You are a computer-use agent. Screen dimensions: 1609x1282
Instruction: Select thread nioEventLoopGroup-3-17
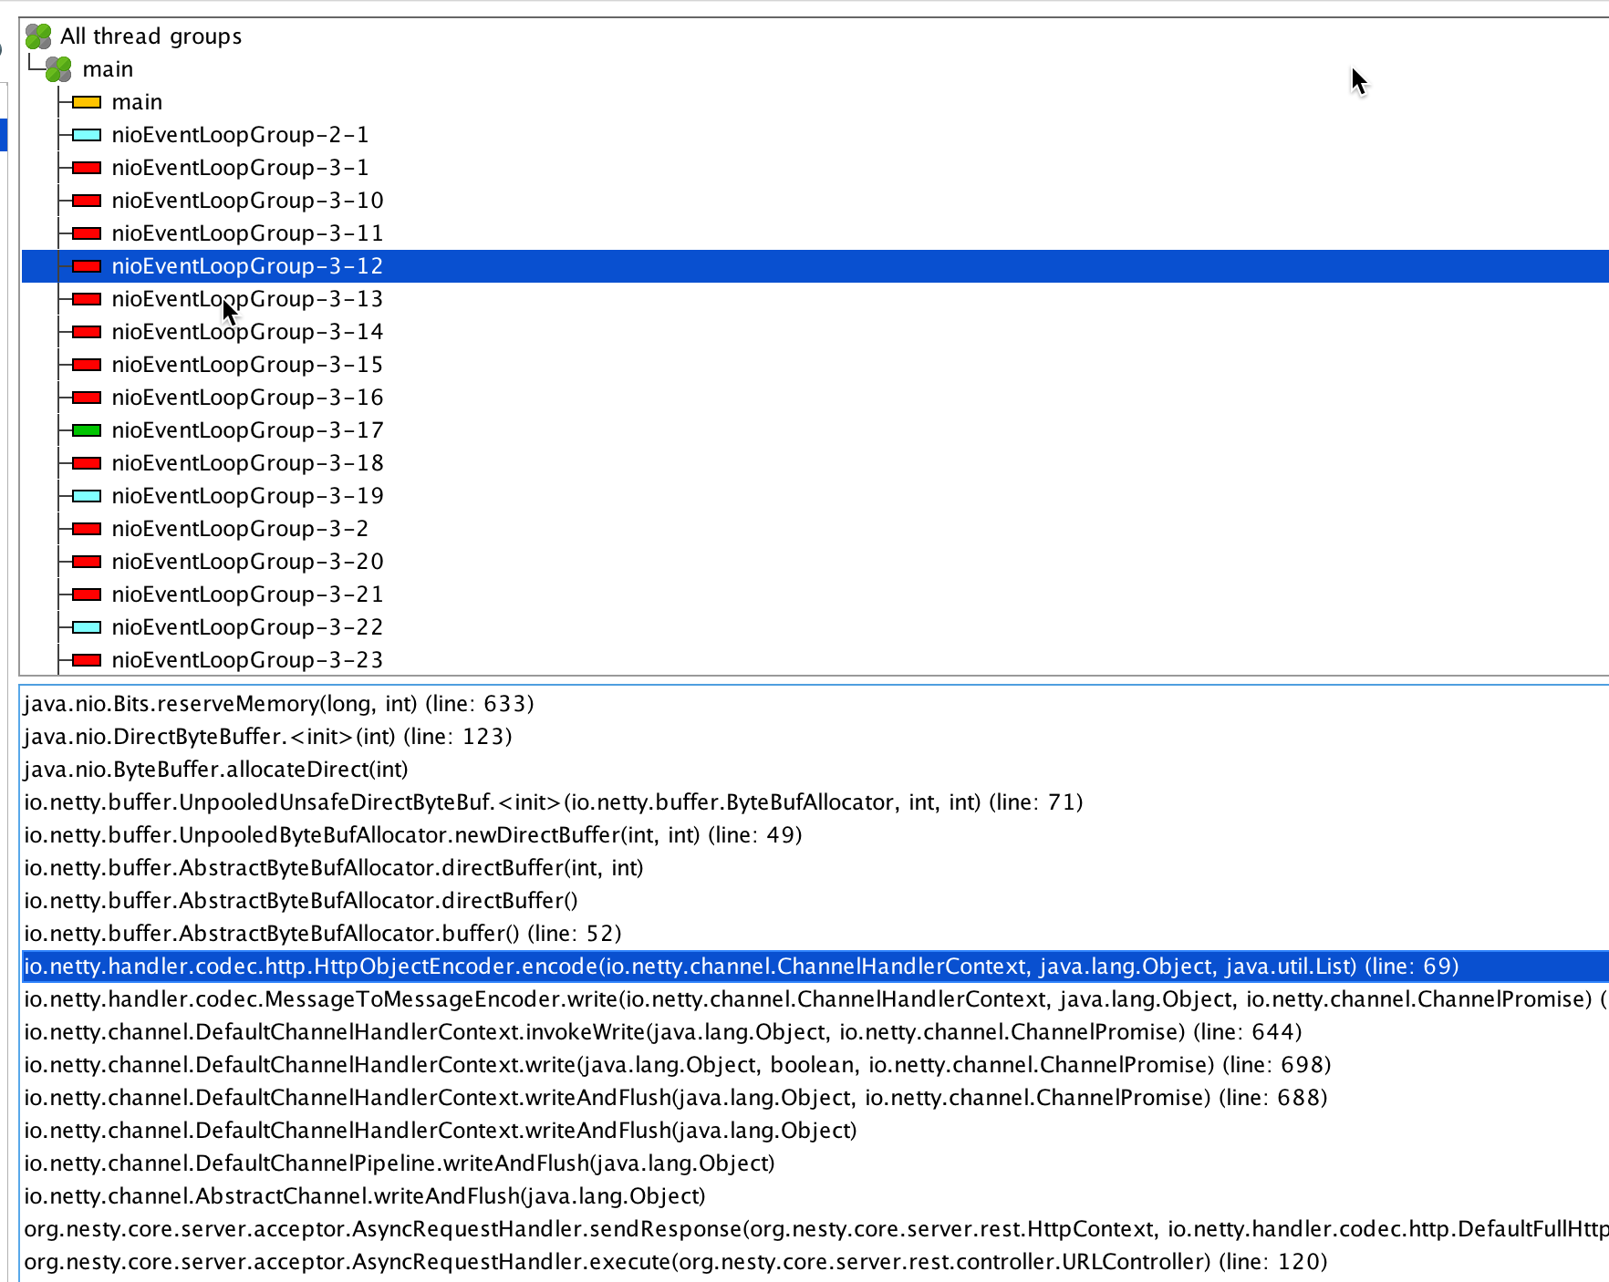click(x=247, y=430)
